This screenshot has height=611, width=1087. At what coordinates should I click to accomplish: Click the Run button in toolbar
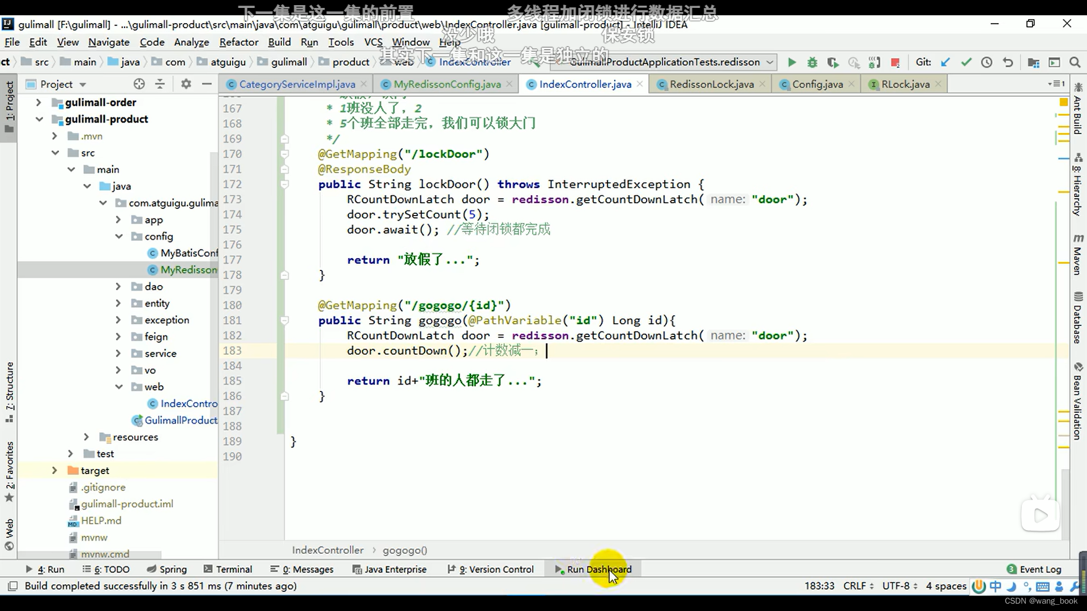(x=791, y=62)
